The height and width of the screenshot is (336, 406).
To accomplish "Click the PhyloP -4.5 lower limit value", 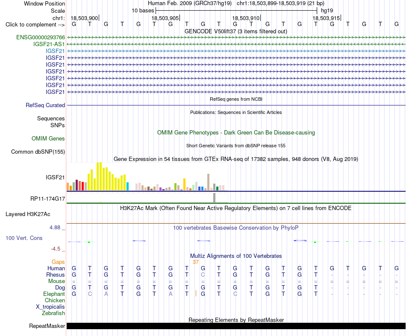I will [56, 249].
